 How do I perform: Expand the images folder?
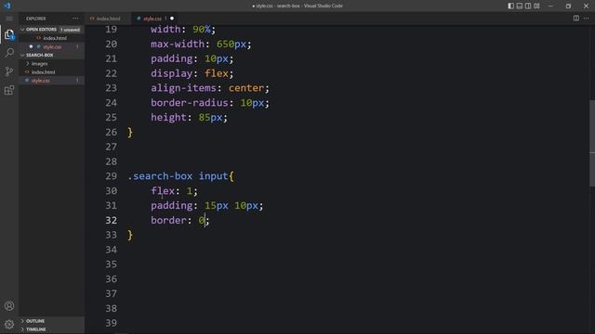coord(39,64)
